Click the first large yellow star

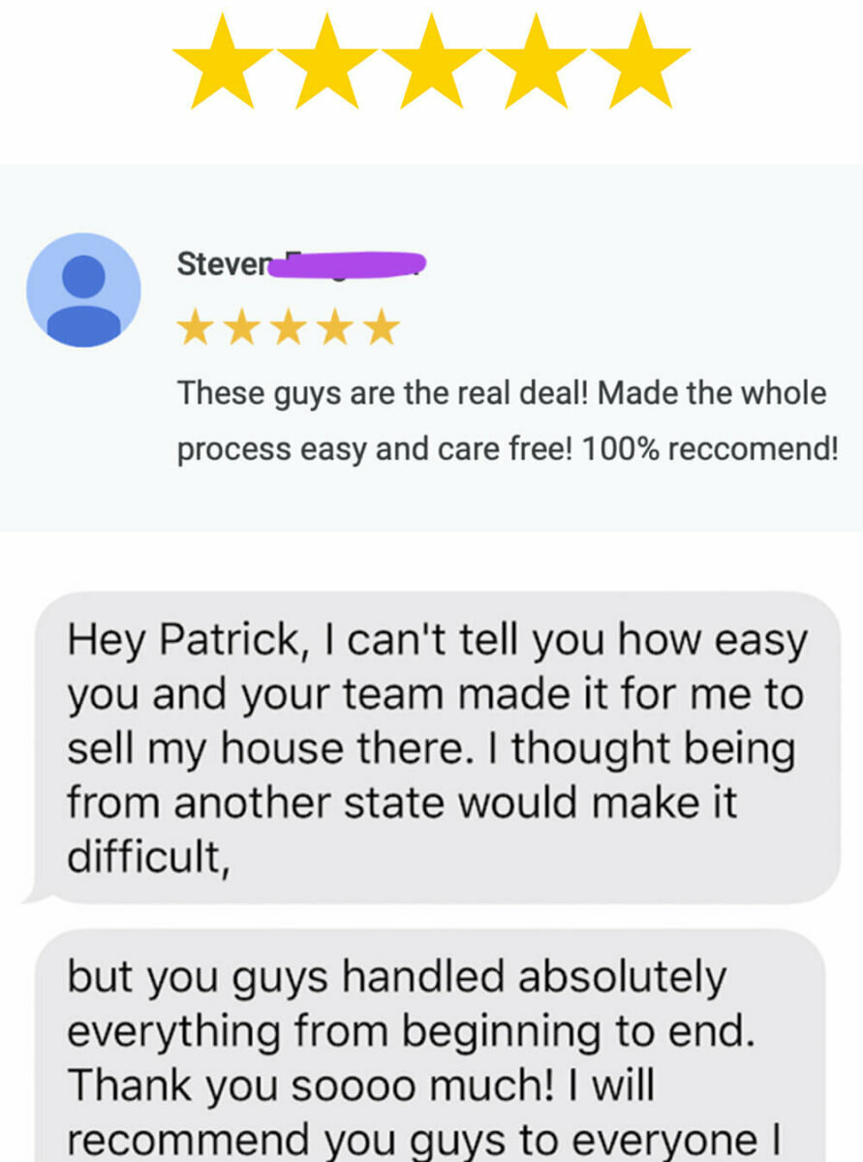point(224,61)
